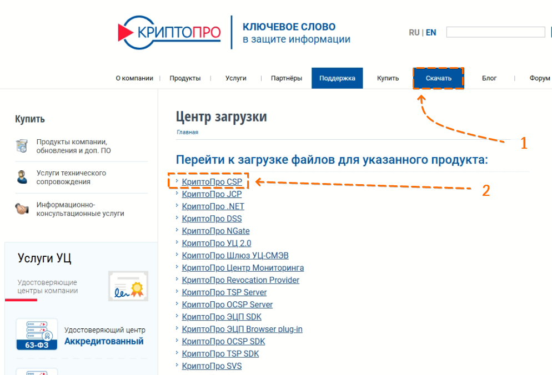Open the КриптоПро JCP link
This screenshot has width=552, height=375.
[212, 194]
